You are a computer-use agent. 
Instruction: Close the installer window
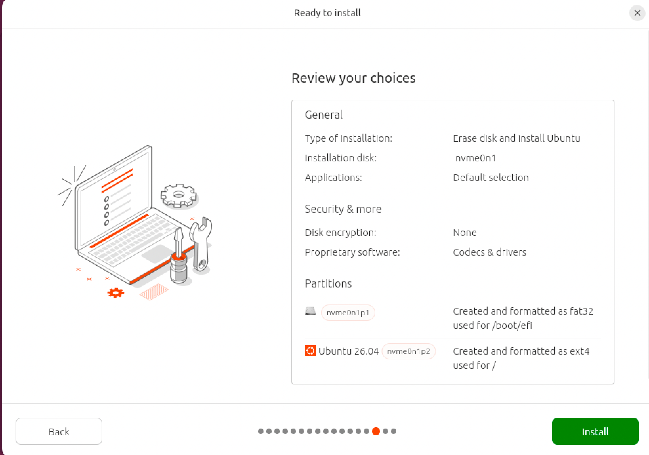pos(637,13)
